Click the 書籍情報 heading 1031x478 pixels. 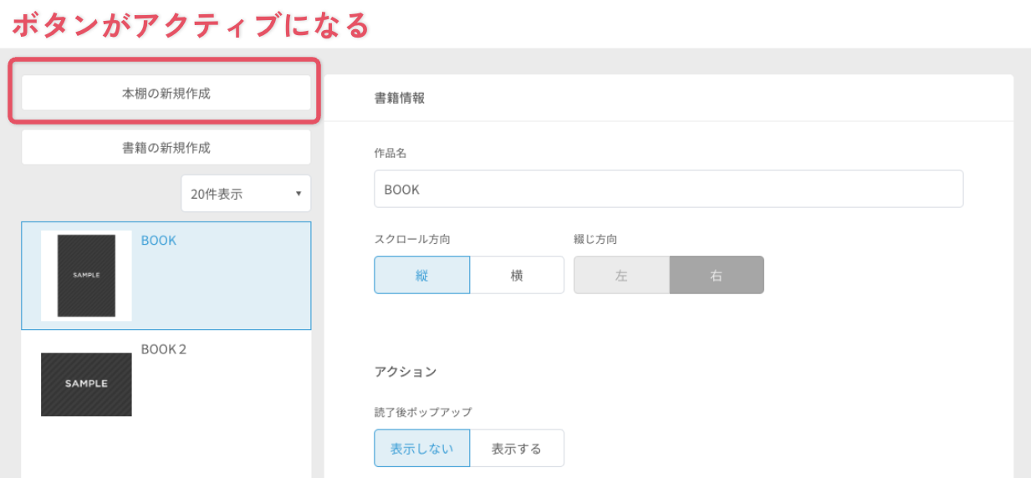(400, 98)
